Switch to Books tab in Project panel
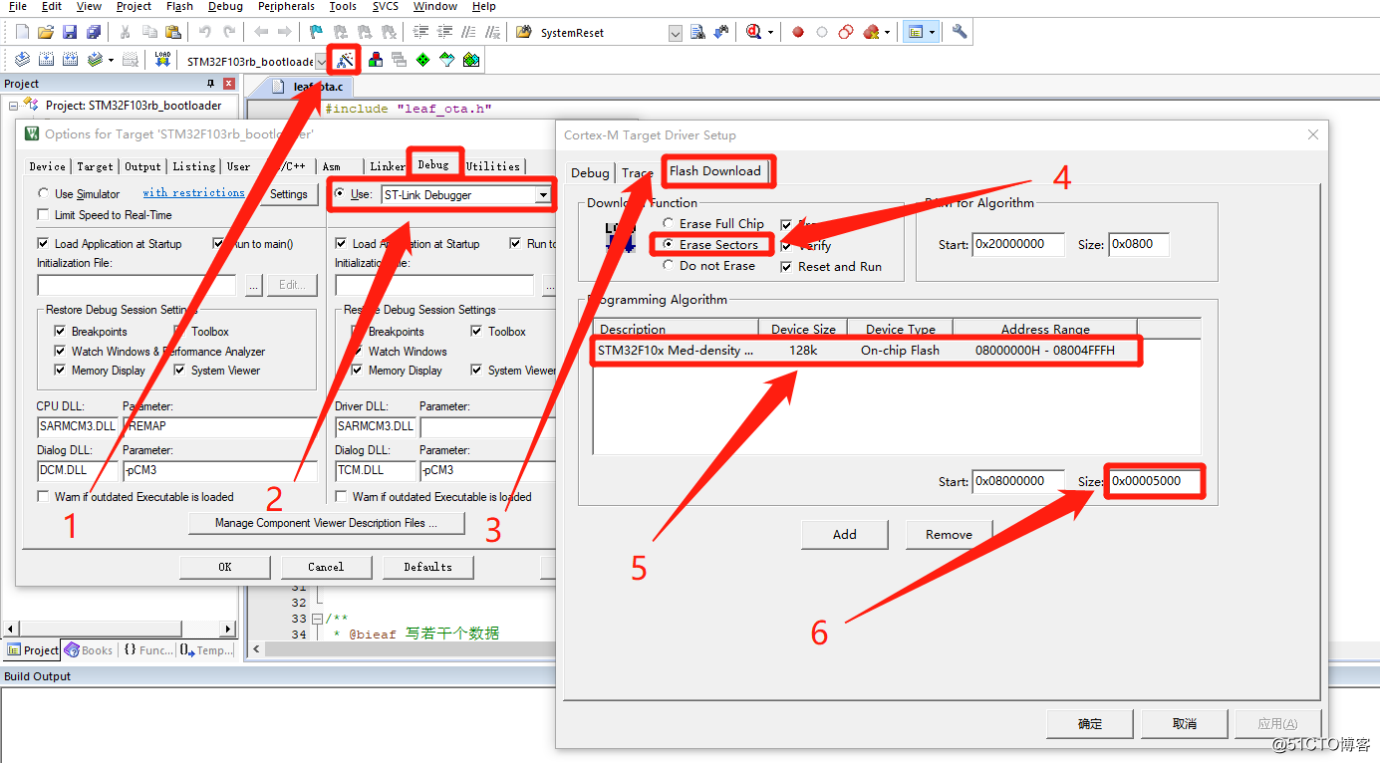The height and width of the screenshot is (763, 1380). (89, 650)
